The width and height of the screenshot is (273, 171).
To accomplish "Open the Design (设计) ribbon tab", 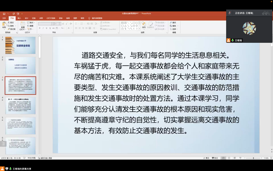I will (x=26, y=18).
